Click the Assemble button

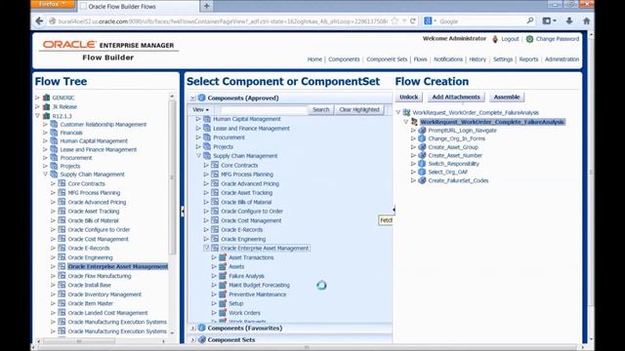point(507,97)
